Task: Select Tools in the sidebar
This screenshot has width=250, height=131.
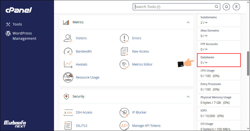Action: pos(17,24)
